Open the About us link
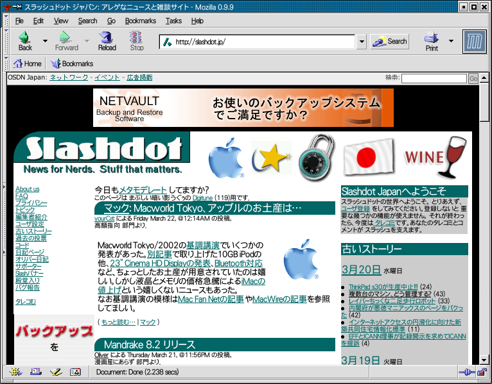The width and height of the screenshot is (492, 384). click(28, 189)
